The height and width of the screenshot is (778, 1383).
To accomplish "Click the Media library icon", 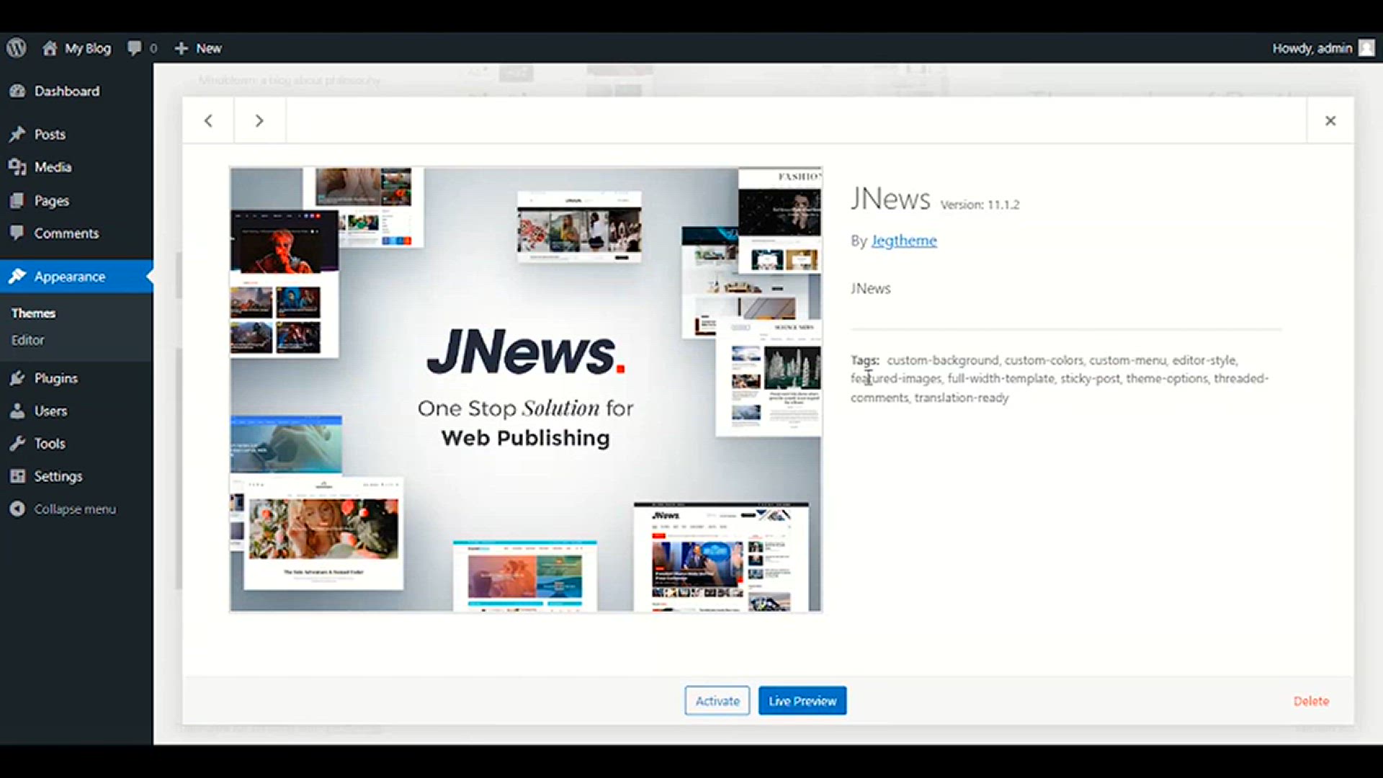I will [x=18, y=166].
